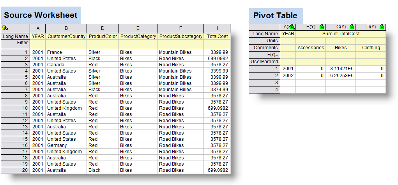The width and height of the screenshot is (398, 185).
Task: Select column F header in the source worksheet
Action: coord(180,28)
